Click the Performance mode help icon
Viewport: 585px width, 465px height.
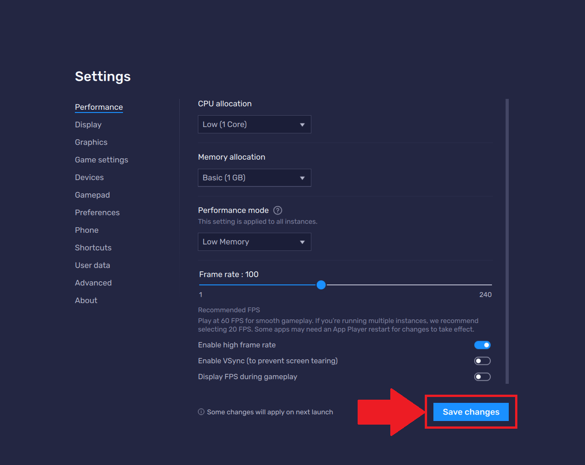coord(278,210)
